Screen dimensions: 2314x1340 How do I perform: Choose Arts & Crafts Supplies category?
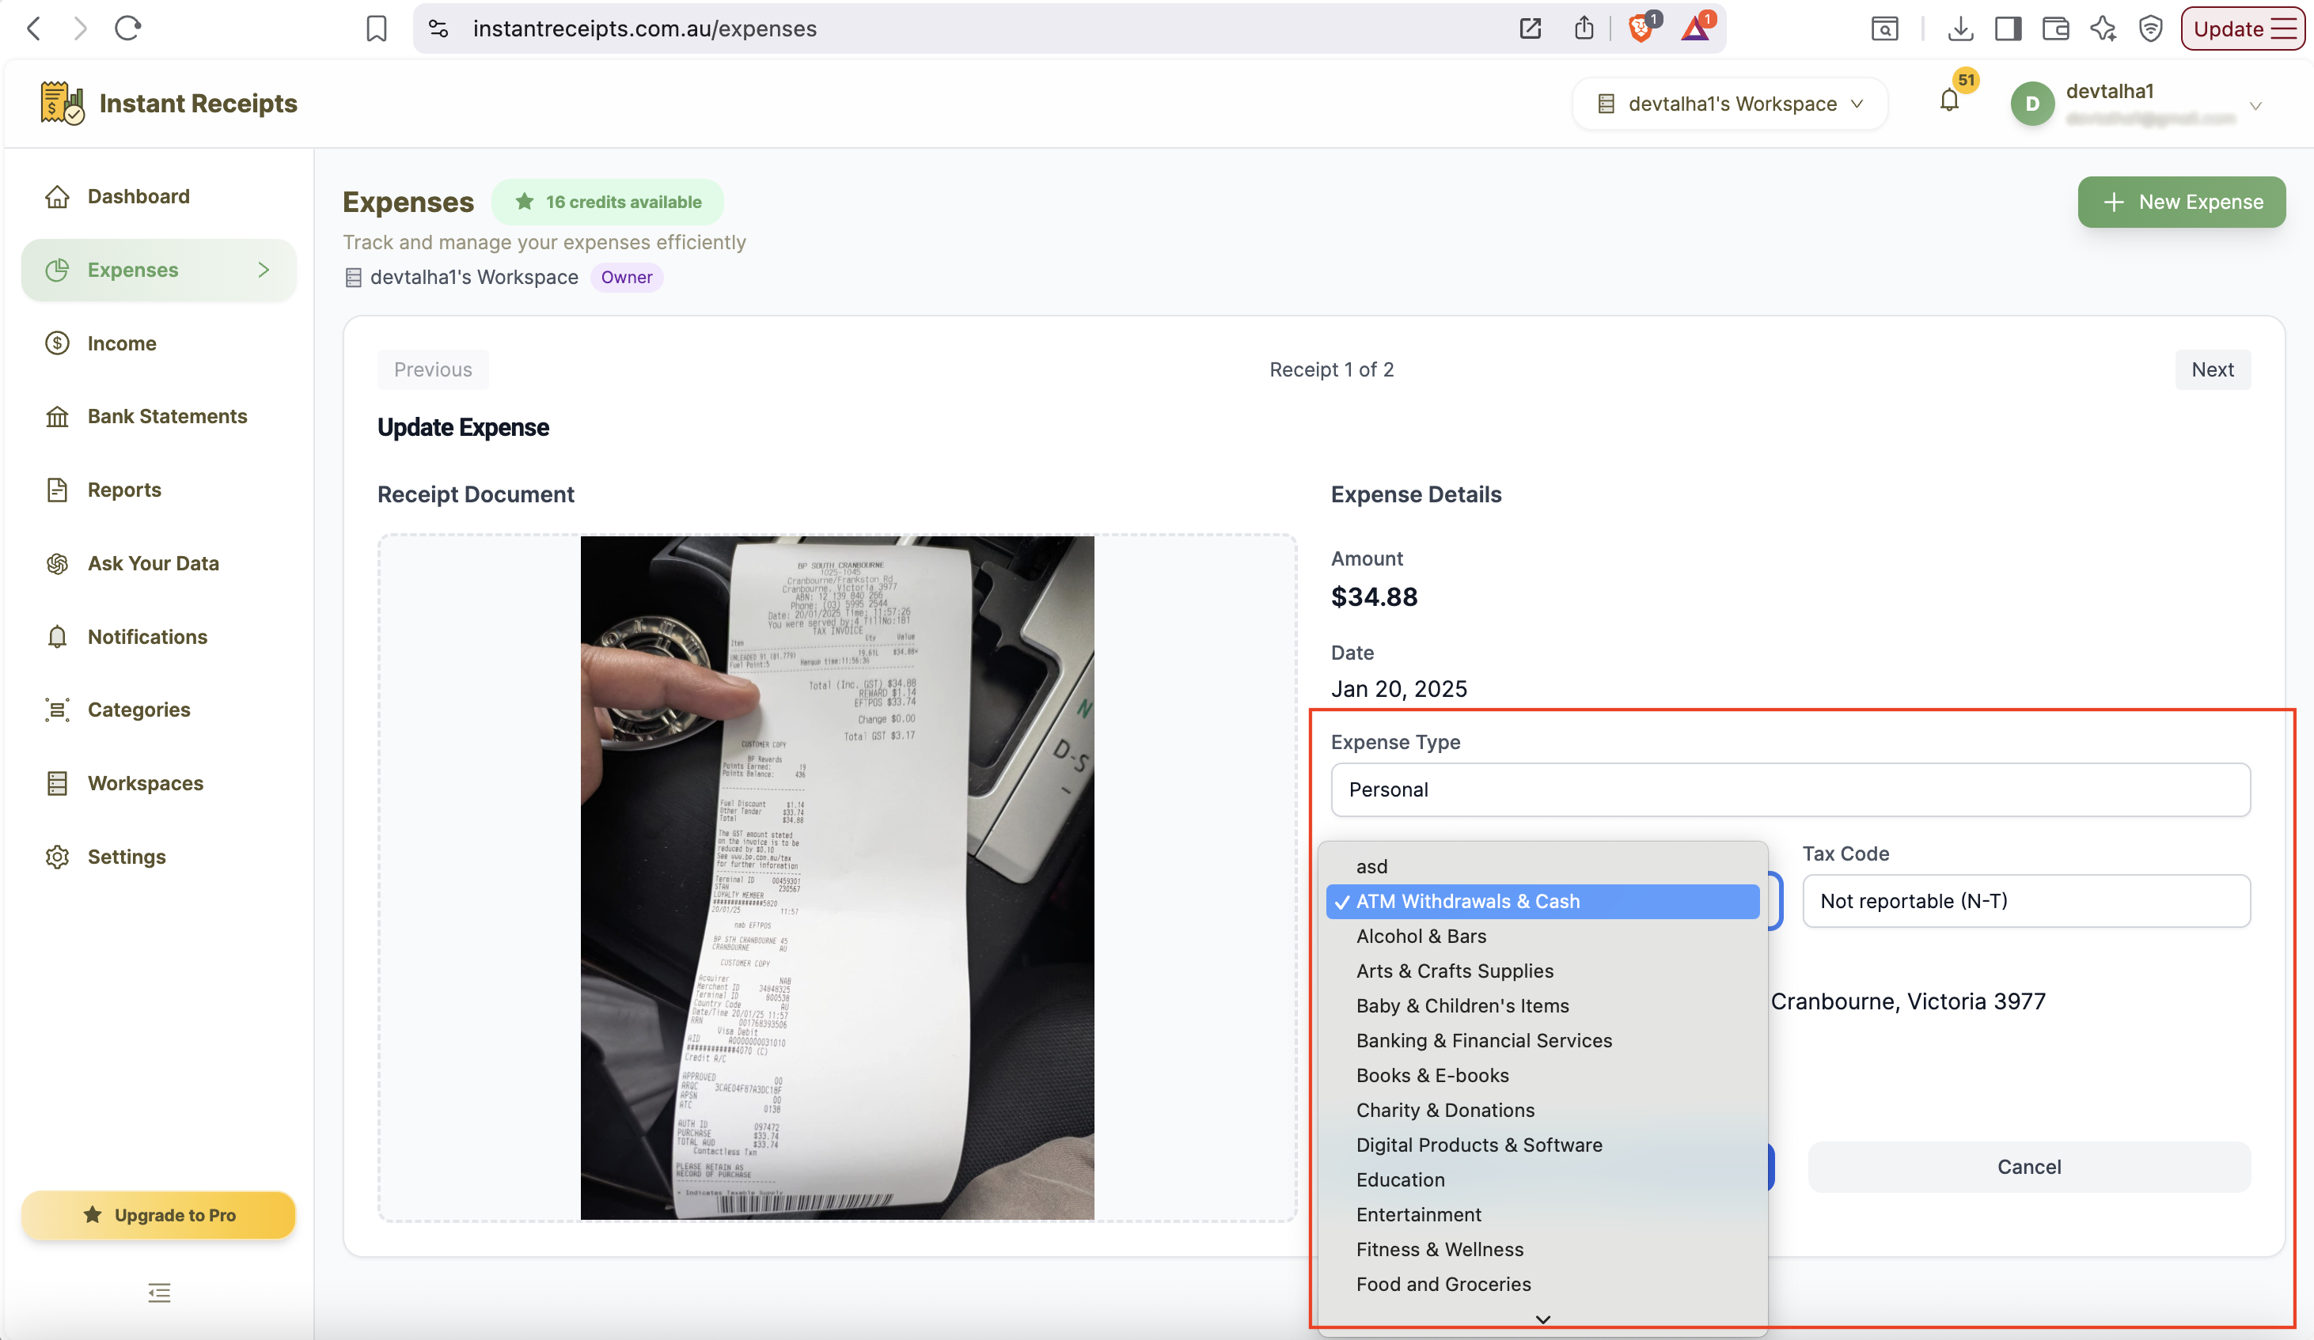click(x=1542, y=971)
